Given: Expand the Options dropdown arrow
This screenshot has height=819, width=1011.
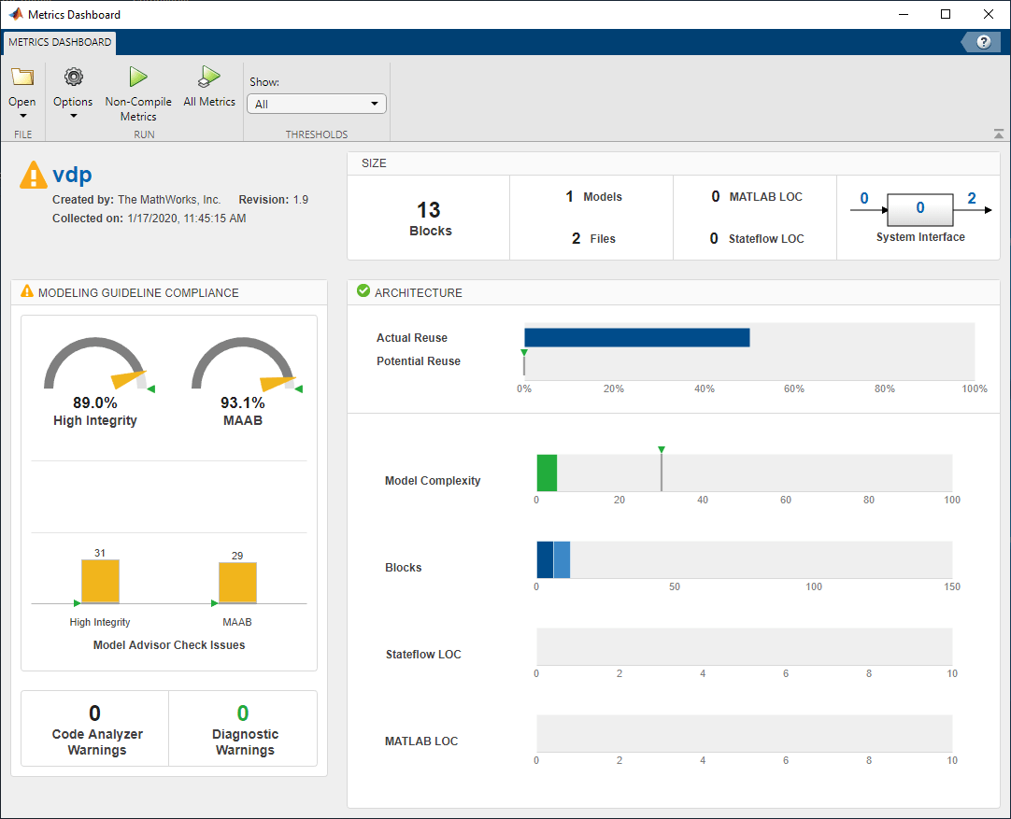Looking at the screenshot, I should (x=73, y=117).
